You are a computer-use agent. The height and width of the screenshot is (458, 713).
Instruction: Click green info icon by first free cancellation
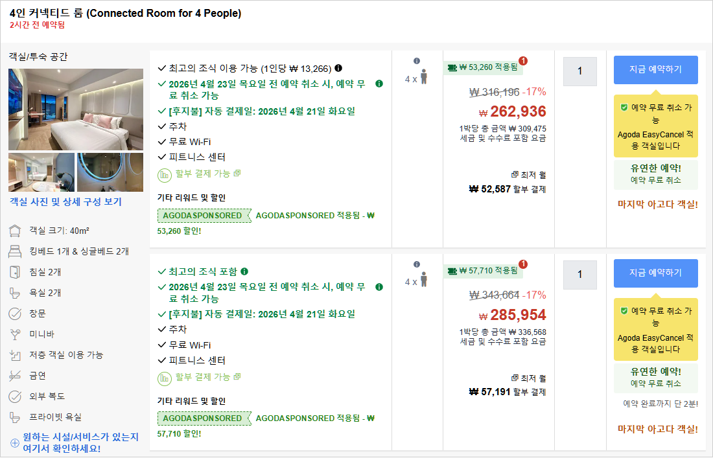[x=379, y=84]
